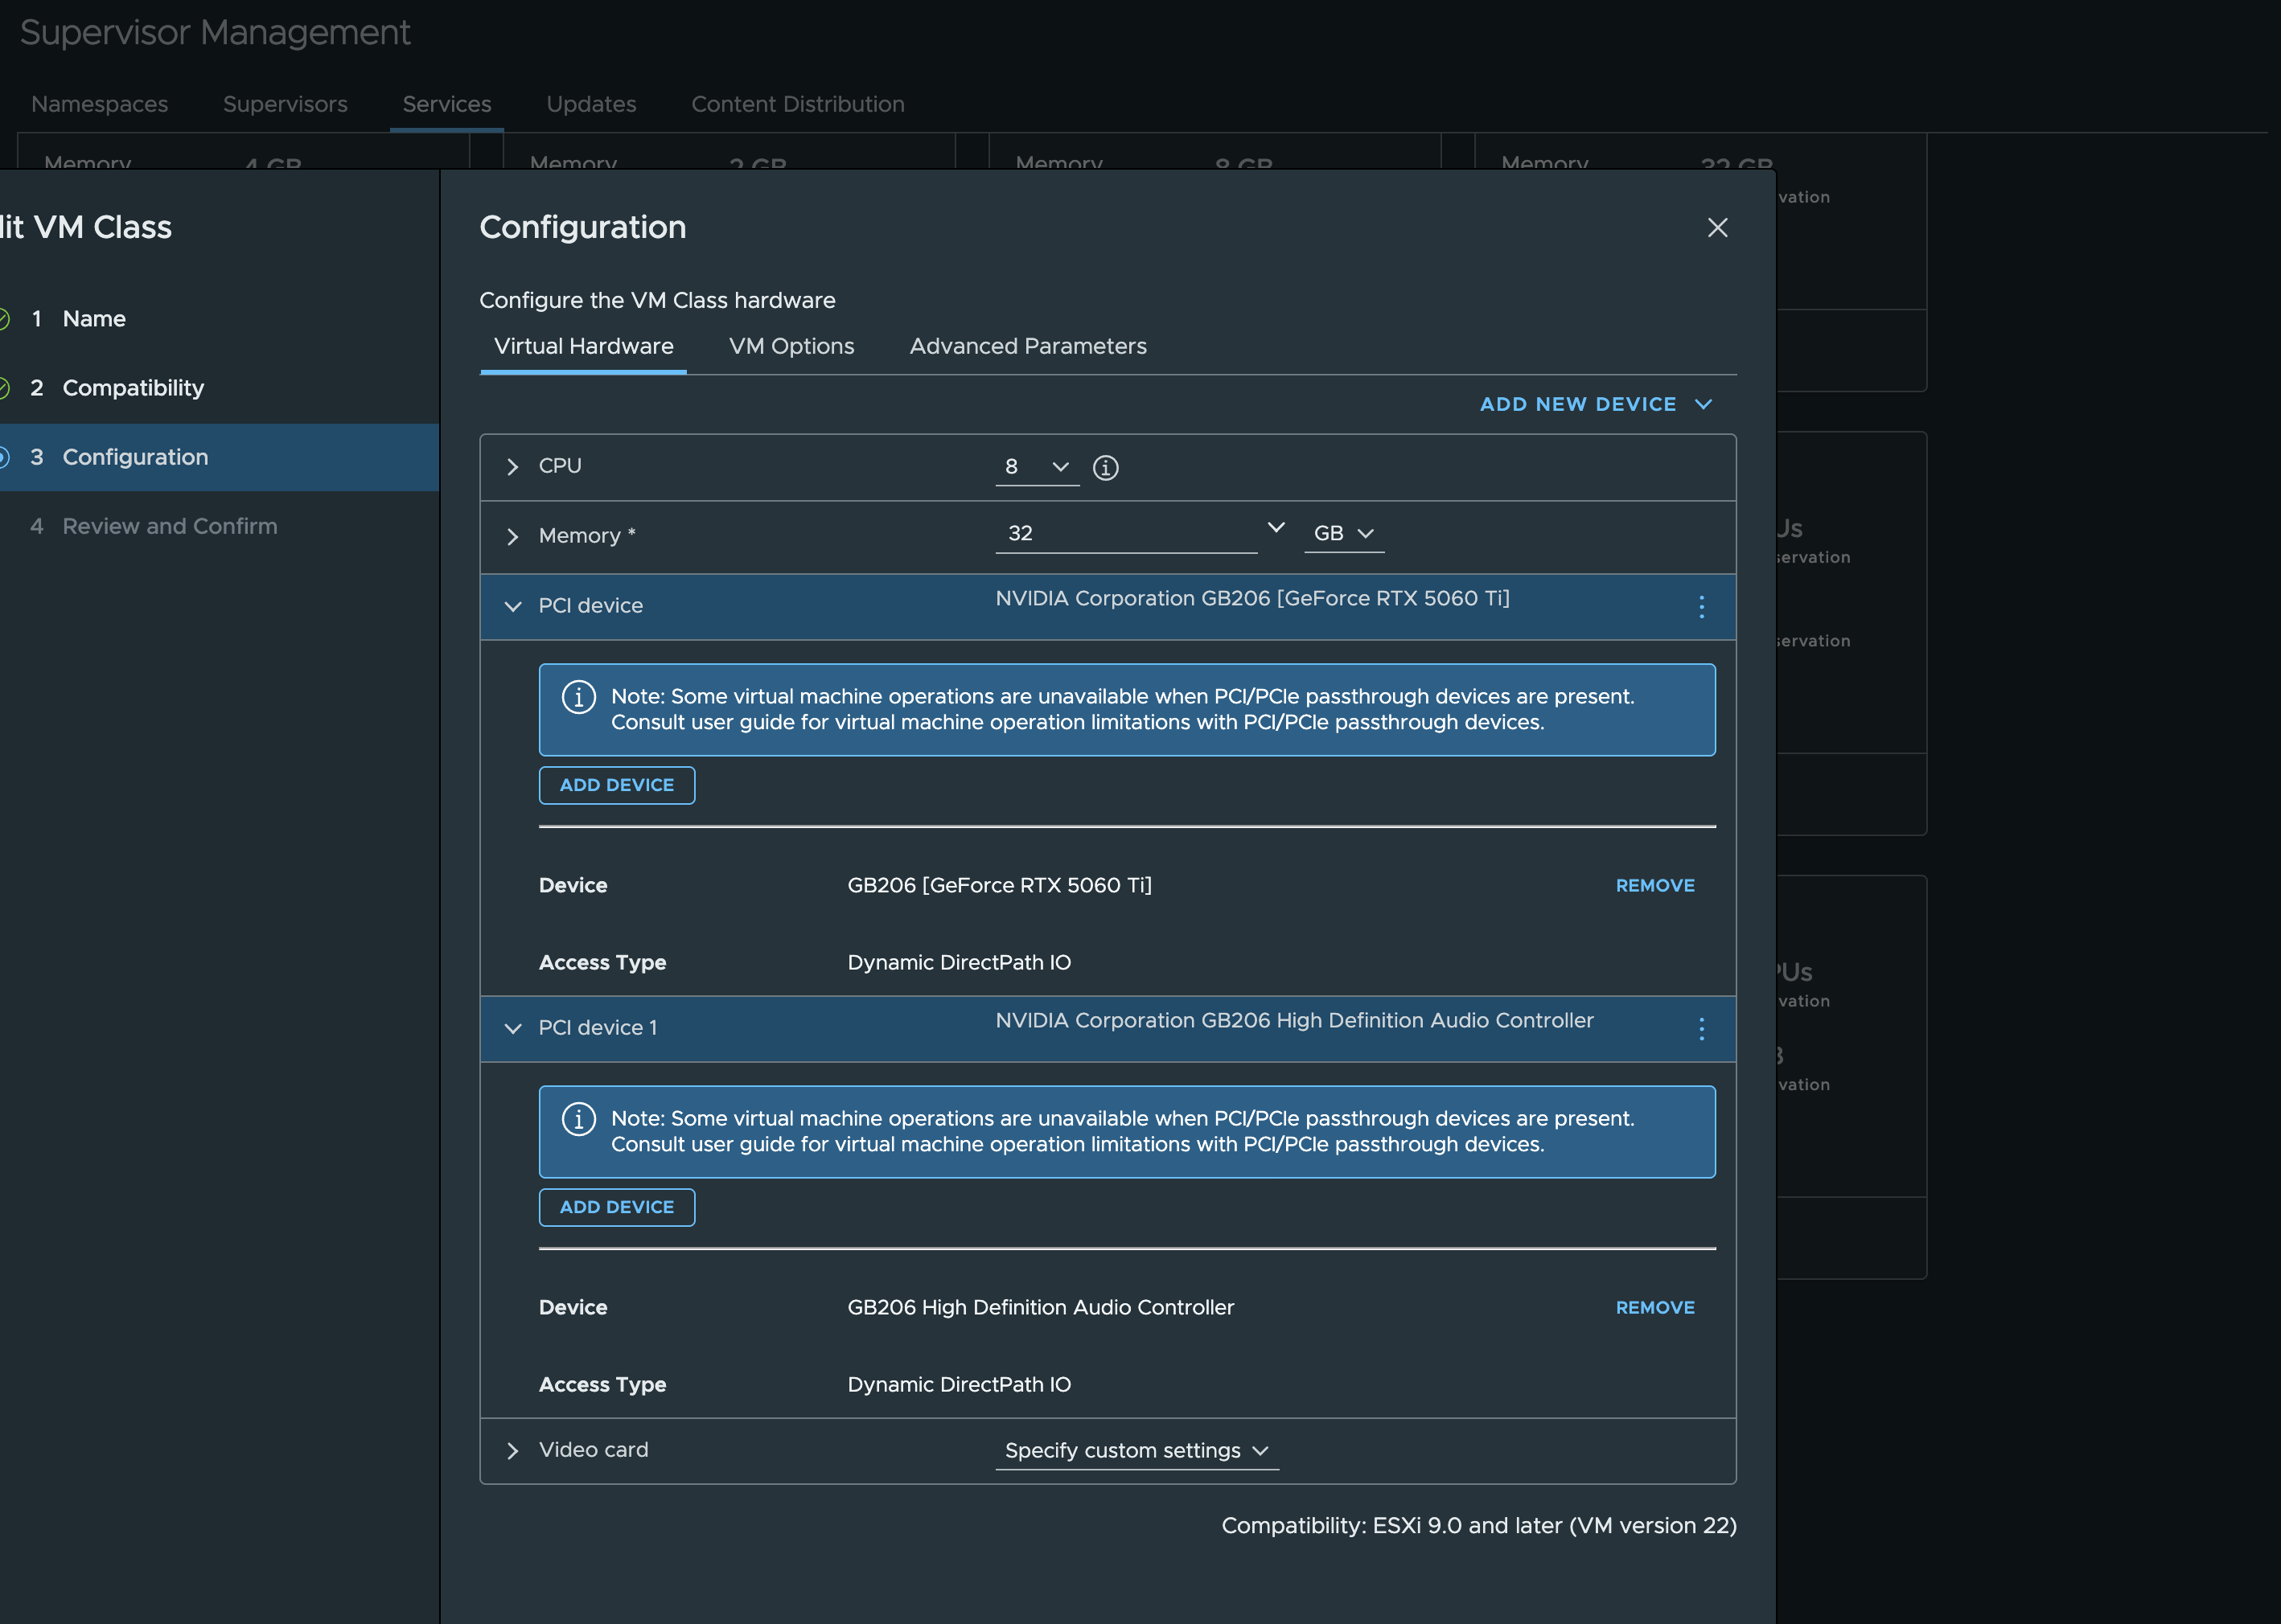This screenshot has height=1624, width=2281.
Task: Collapse the PCI device section
Action: point(512,606)
